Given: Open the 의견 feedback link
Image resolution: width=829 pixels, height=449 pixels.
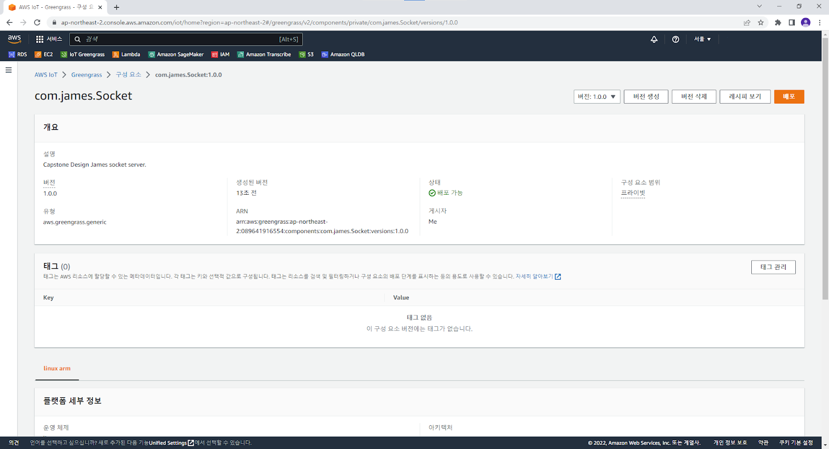Looking at the screenshot, I should click(14, 443).
